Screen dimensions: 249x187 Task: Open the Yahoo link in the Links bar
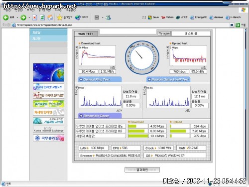coord(167,17)
